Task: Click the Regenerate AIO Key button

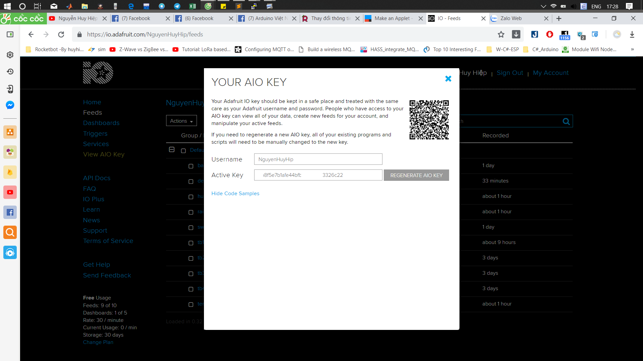Action: pyautogui.click(x=416, y=175)
